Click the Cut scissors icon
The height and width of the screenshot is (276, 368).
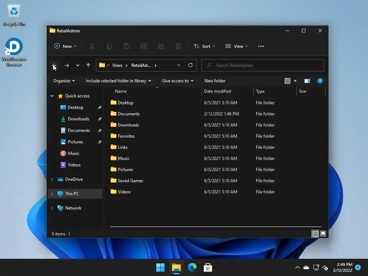pos(92,46)
